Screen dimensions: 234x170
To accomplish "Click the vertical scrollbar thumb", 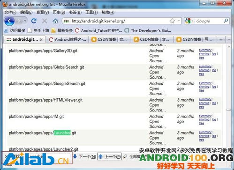I will point(229,110).
